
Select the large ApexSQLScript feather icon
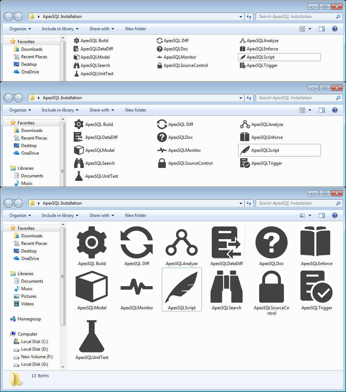(x=182, y=287)
